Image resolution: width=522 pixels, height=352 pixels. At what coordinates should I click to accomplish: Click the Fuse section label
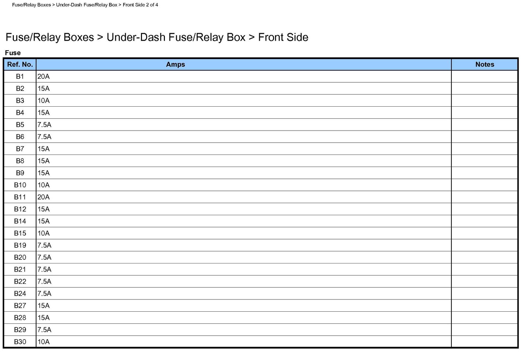13,53
